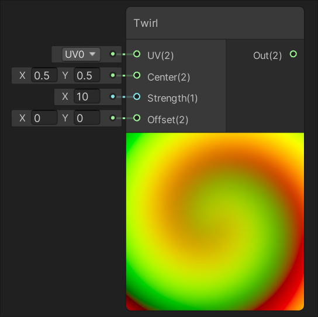The width and height of the screenshot is (318, 317).
Task: Select the Strength X field showing 10
Action: point(87,97)
